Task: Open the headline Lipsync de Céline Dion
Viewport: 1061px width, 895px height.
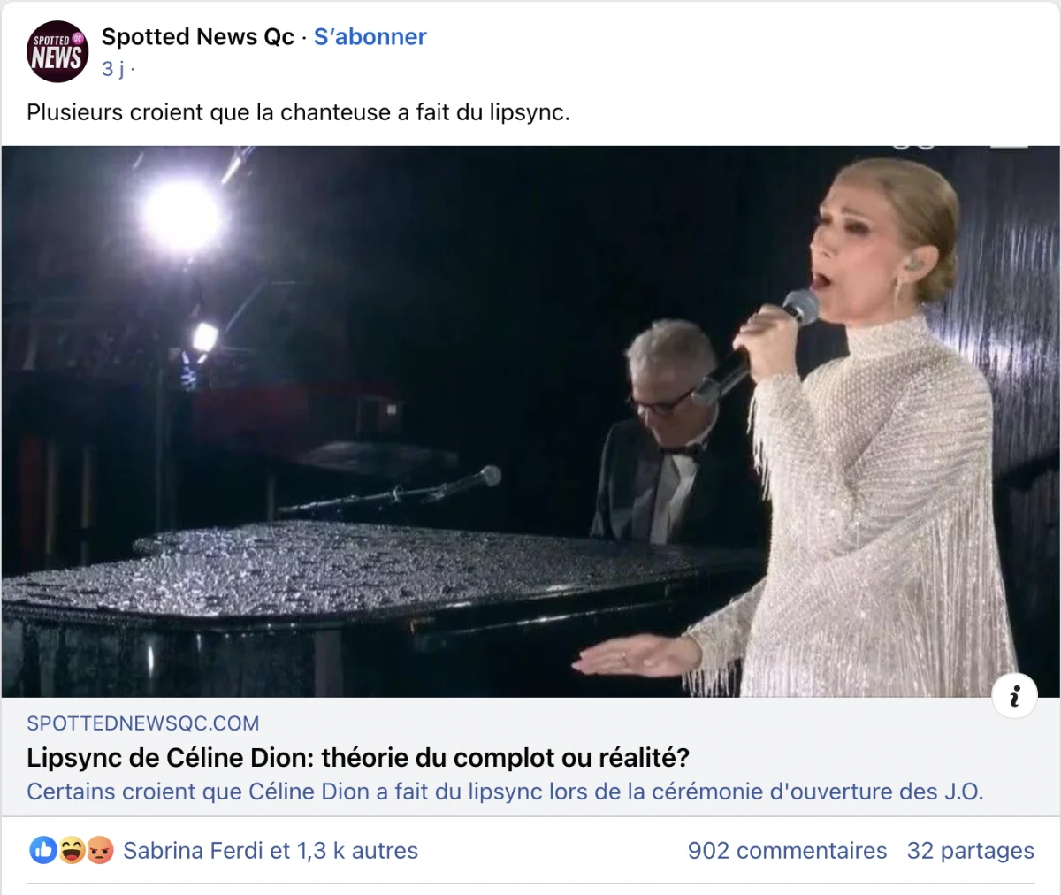Action: click(357, 758)
